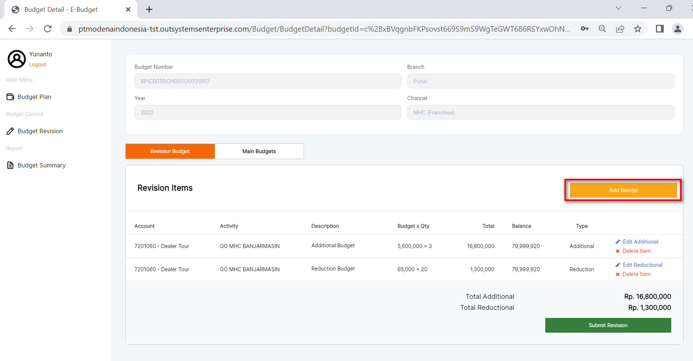Click the Edit Additional link

coord(640,242)
